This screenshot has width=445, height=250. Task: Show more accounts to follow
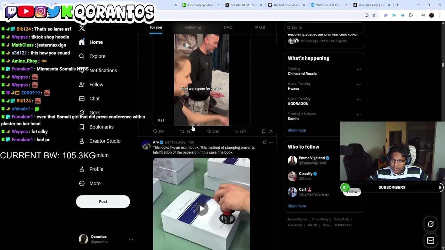(x=297, y=206)
